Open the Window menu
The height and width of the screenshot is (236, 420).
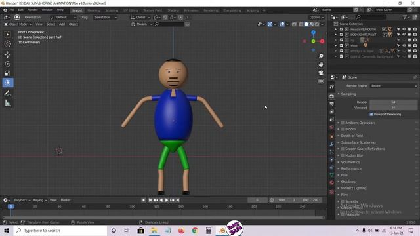coord(47,10)
